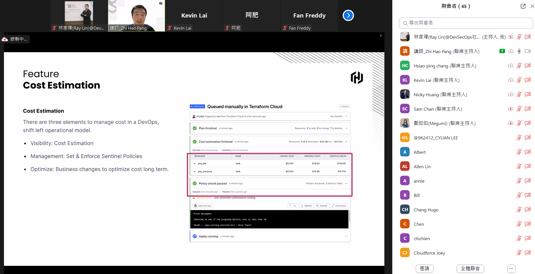Screen dimensions: 535x274
Task: Expand the Plan finished section
Action: pyautogui.click(x=346, y=128)
